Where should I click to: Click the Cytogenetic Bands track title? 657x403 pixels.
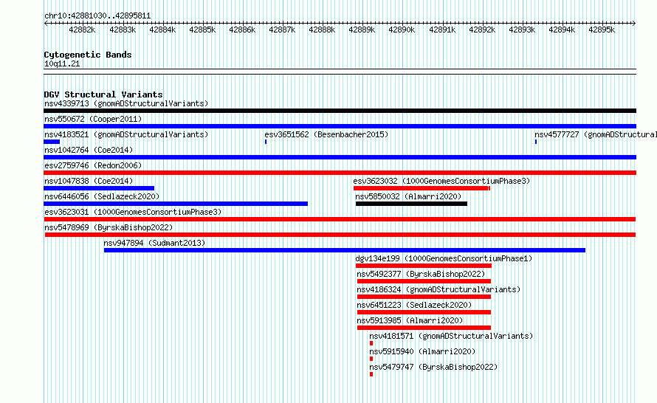point(88,55)
